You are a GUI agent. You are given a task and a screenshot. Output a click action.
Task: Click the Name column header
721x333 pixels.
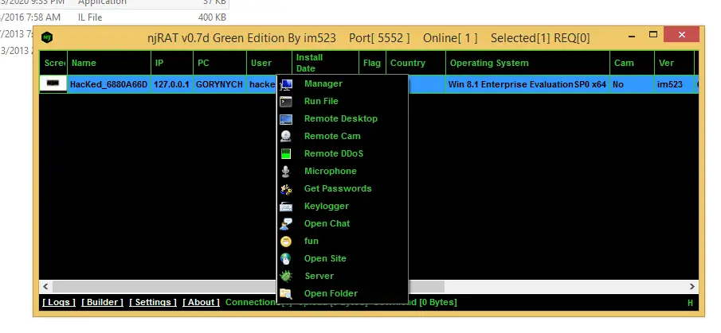coord(109,63)
